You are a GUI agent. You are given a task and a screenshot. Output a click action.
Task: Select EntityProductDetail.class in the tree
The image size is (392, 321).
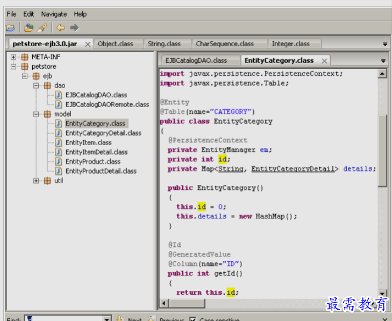[x=101, y=171]
